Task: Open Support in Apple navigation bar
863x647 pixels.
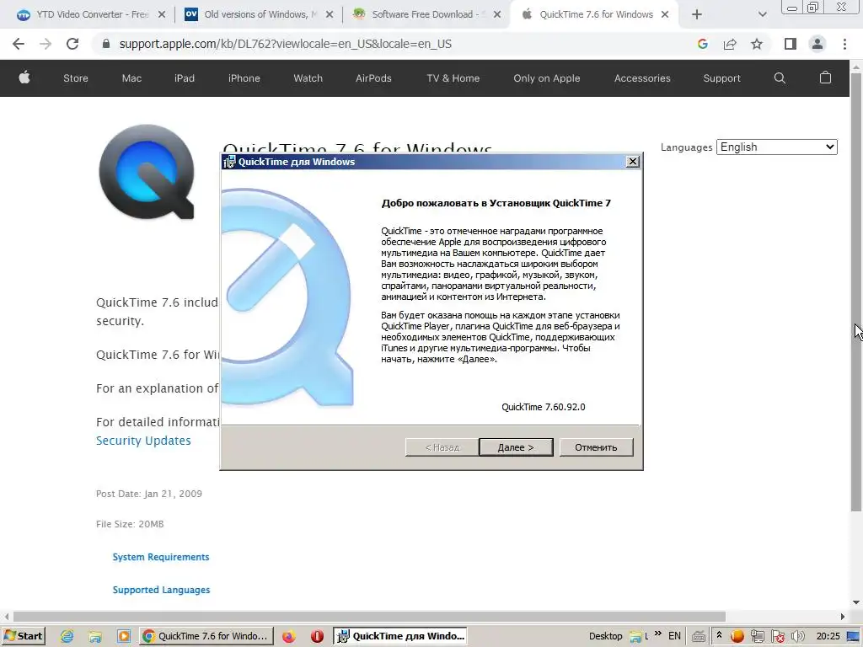Action: coord(721,78)
